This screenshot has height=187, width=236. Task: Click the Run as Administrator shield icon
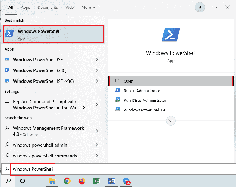118,90
